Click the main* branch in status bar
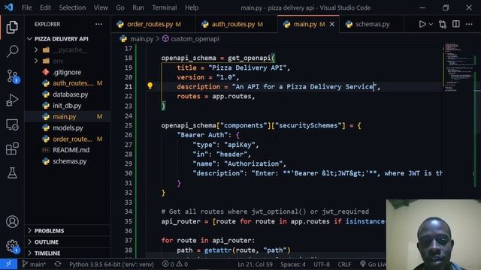Screen dimensions: 481x270 pyautogui.click(x=34, y=264)
